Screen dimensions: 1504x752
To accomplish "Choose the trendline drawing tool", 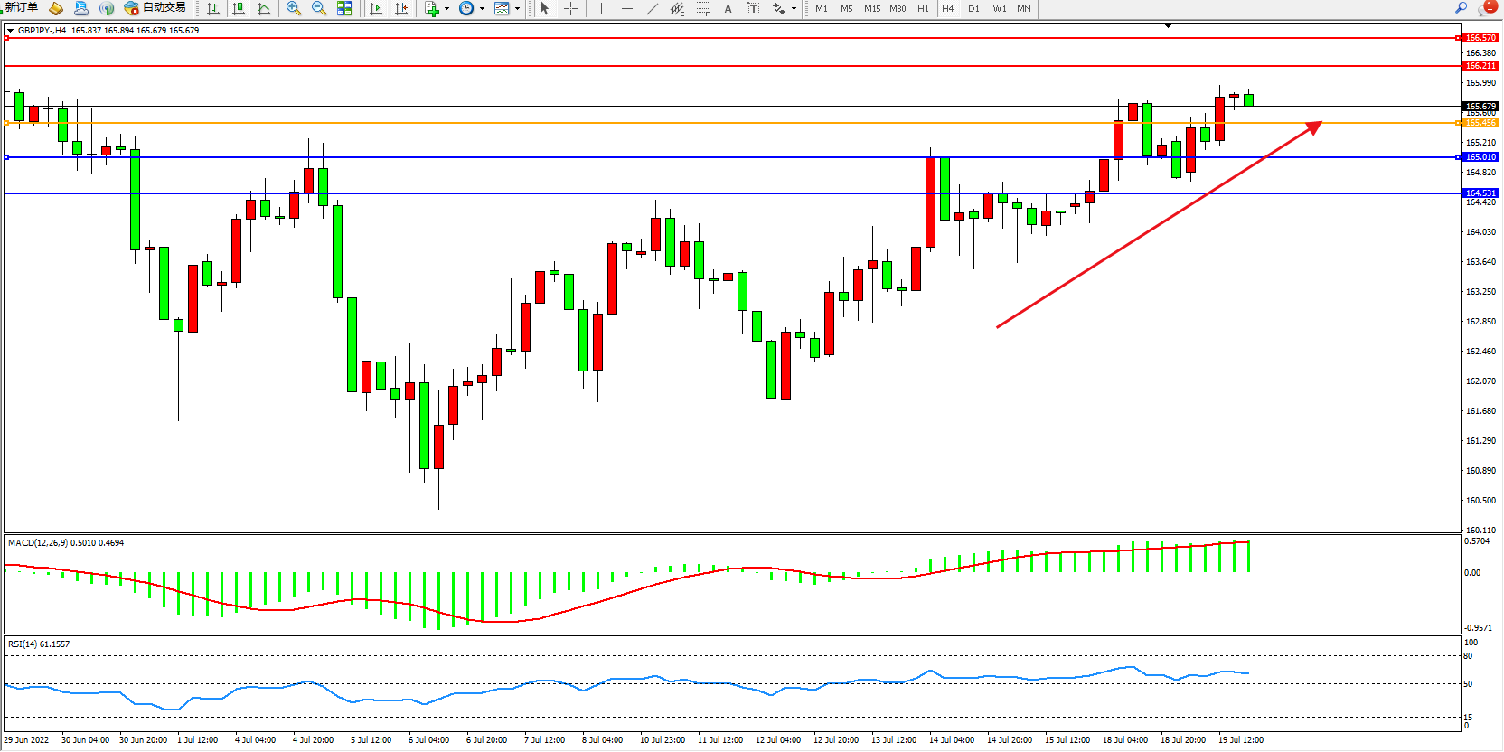I will (x=653, y=8).
